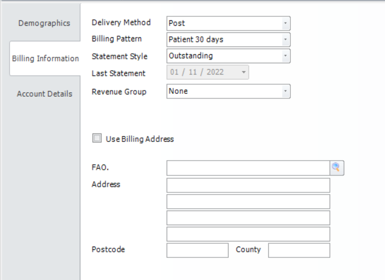The image size is (385, 280).
Task: Select the Billing Information tab
Action: pos(45,58)
